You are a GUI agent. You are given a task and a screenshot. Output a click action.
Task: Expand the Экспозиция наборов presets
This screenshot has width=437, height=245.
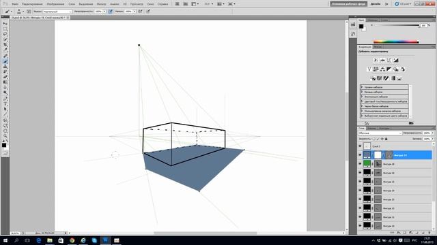coord(362,97)
